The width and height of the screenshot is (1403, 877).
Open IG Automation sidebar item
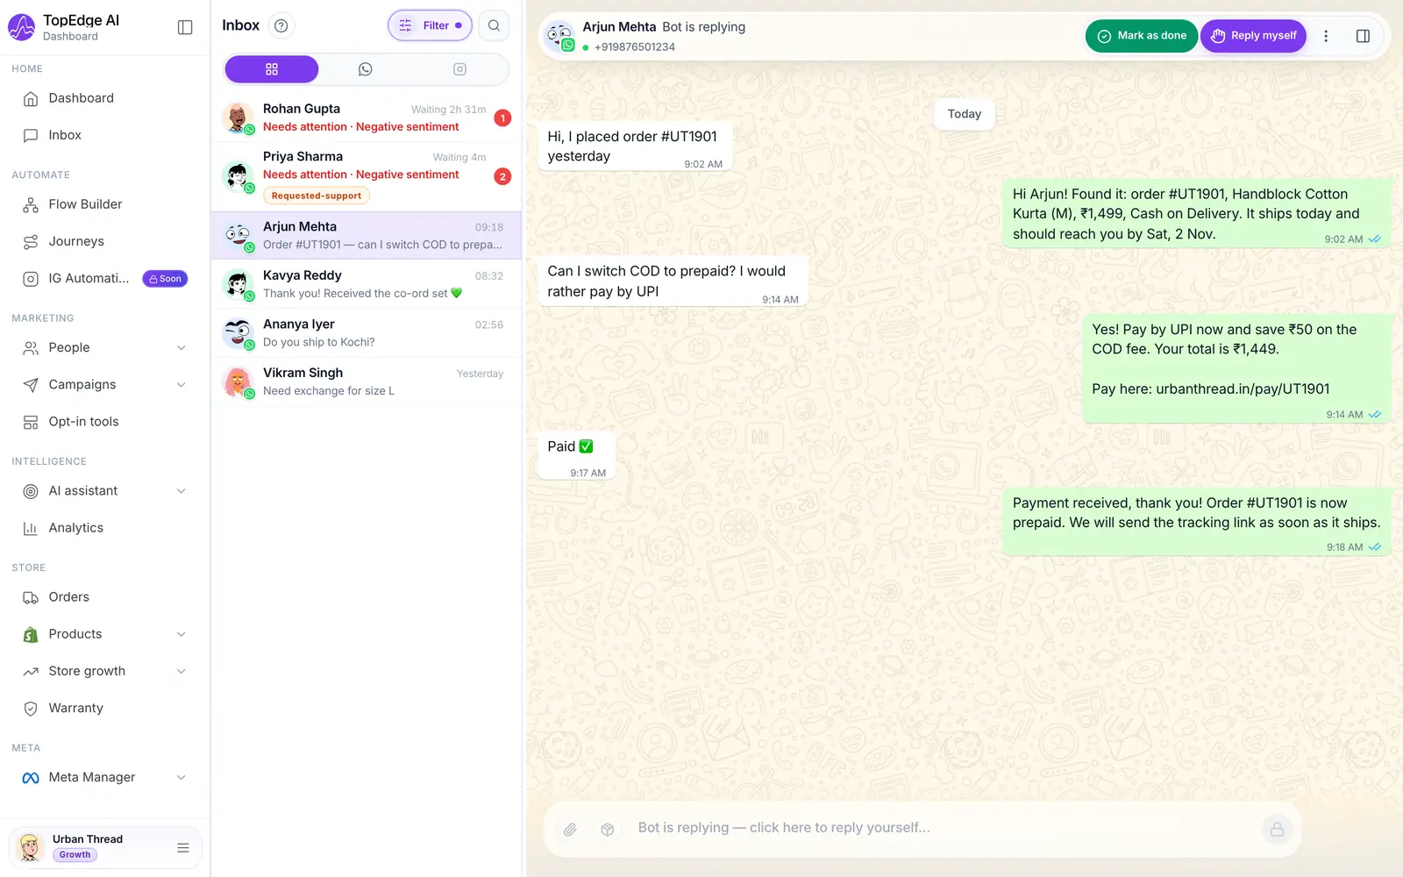coord(105,279)
